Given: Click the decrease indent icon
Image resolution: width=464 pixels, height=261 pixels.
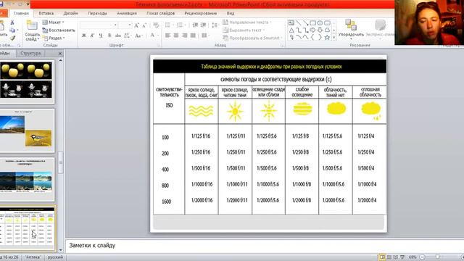Looking at the screenshot, I should (x=195, y=25).
